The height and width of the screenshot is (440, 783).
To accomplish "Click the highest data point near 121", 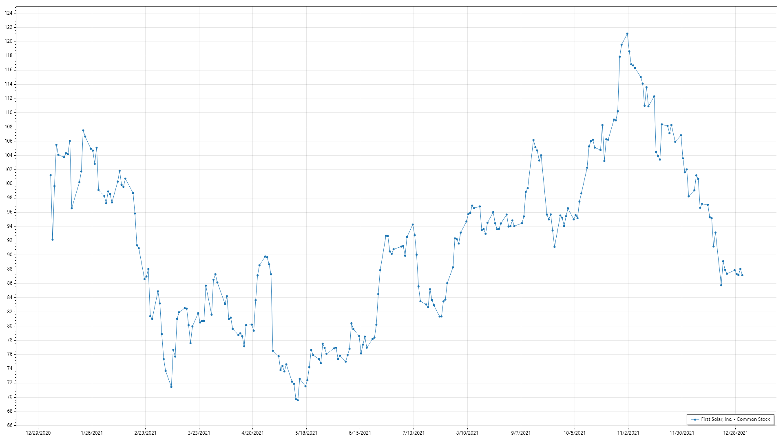I will (x=627, y=34).
